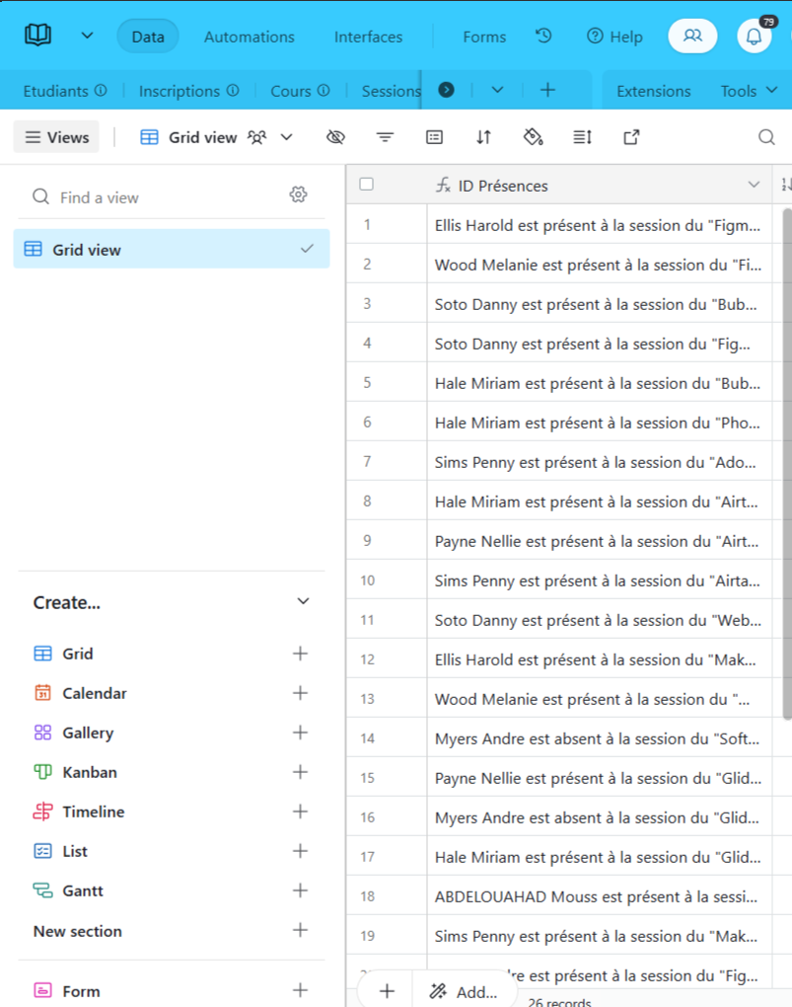This screenshot has width=792, height=1007.
Task: Select row 1 Ellis Harold cell
Action: (600, 225)
